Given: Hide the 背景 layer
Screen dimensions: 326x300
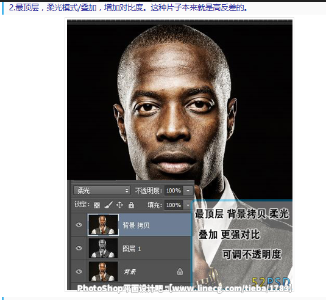Looking at the screenshot, I should (79, 271).
